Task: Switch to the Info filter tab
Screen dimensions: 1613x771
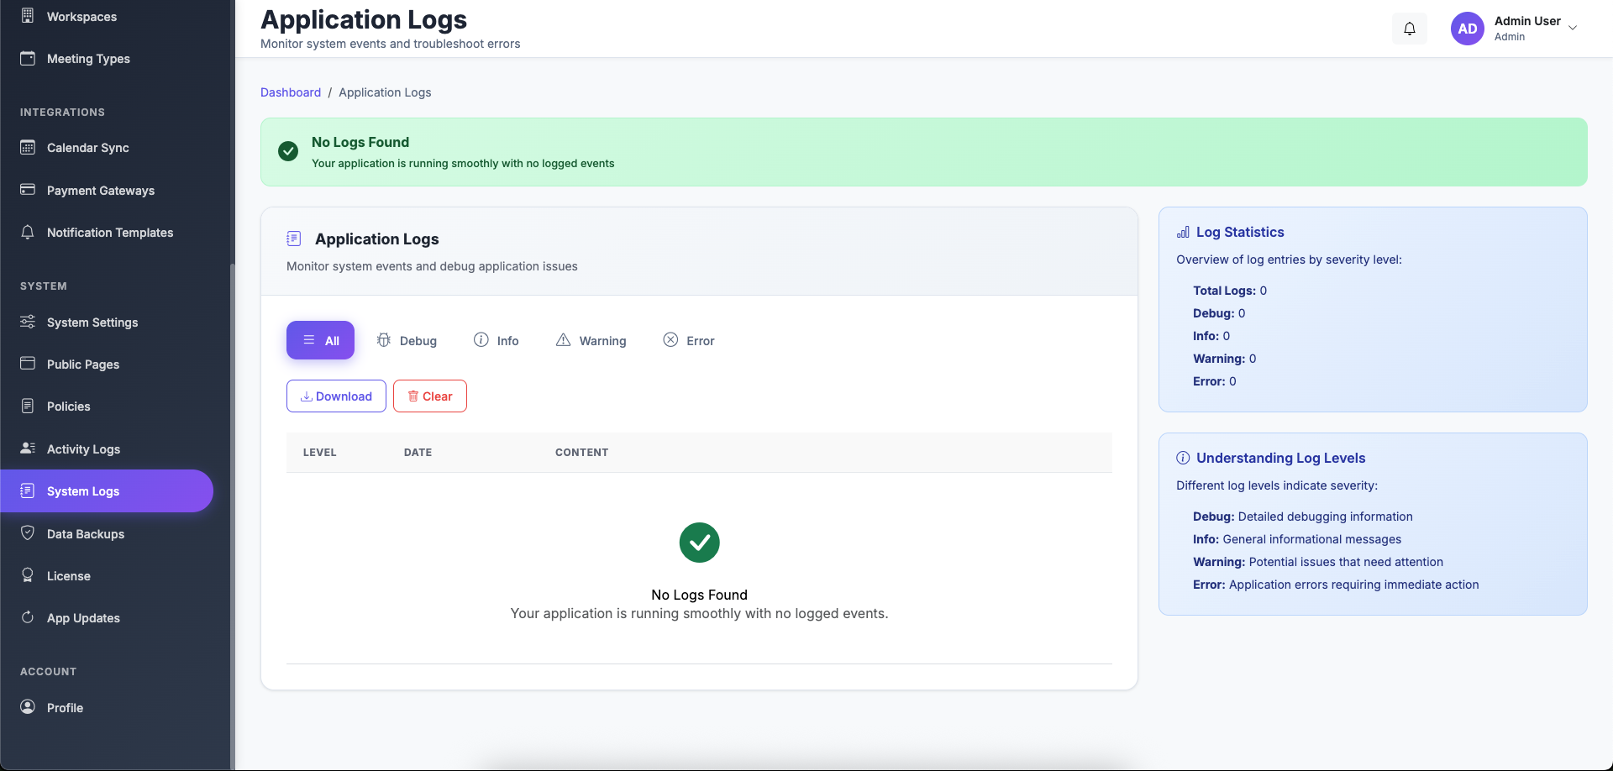Action: (497, 340)
